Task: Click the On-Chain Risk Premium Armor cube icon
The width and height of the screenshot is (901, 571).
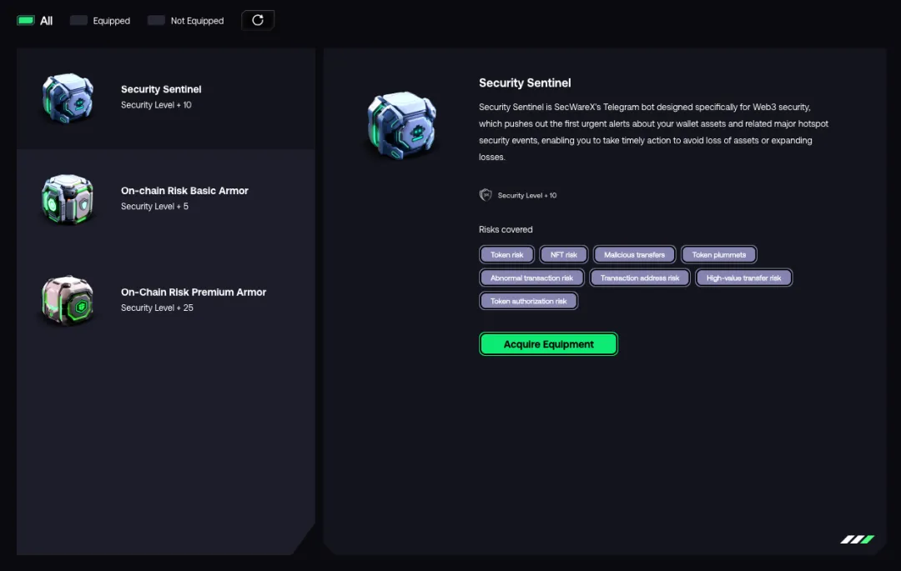Action: [68, 300]
